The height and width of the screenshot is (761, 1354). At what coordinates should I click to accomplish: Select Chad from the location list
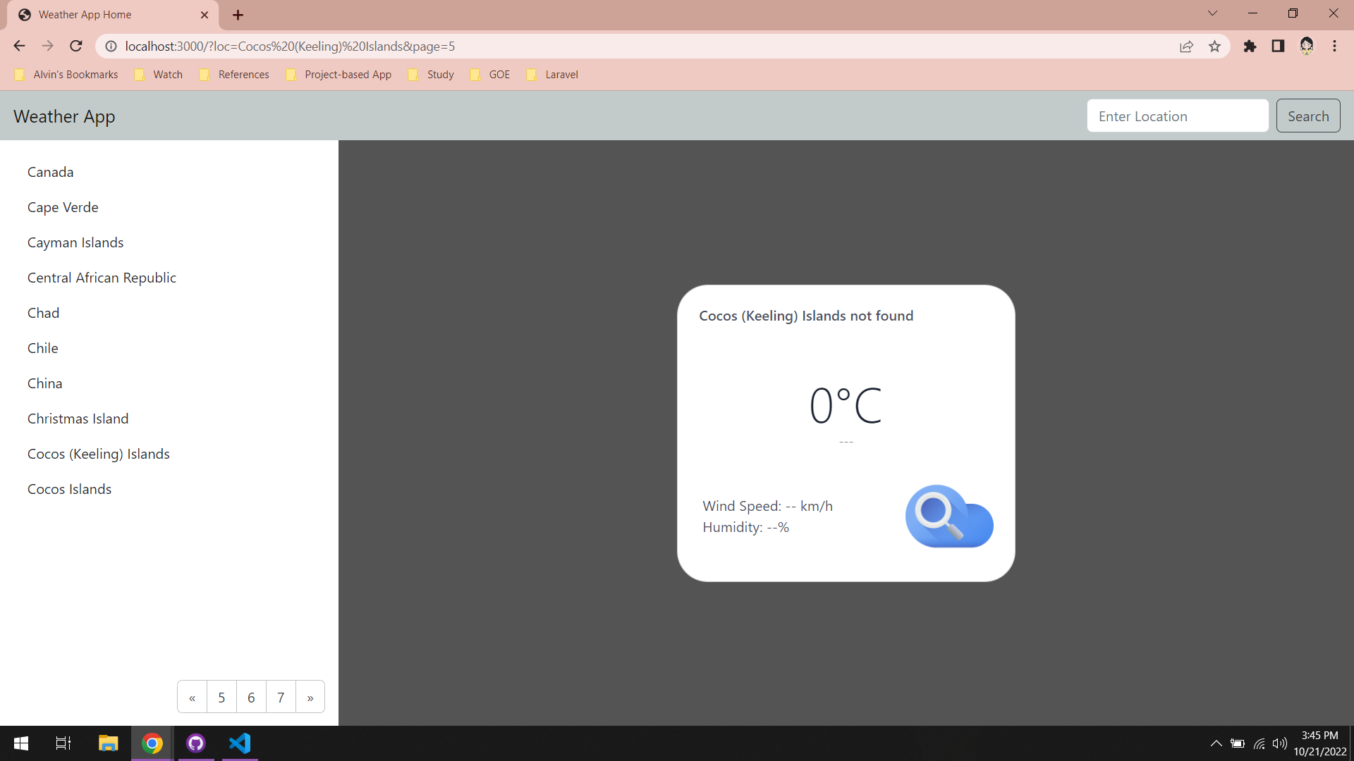tap(43, 313)
